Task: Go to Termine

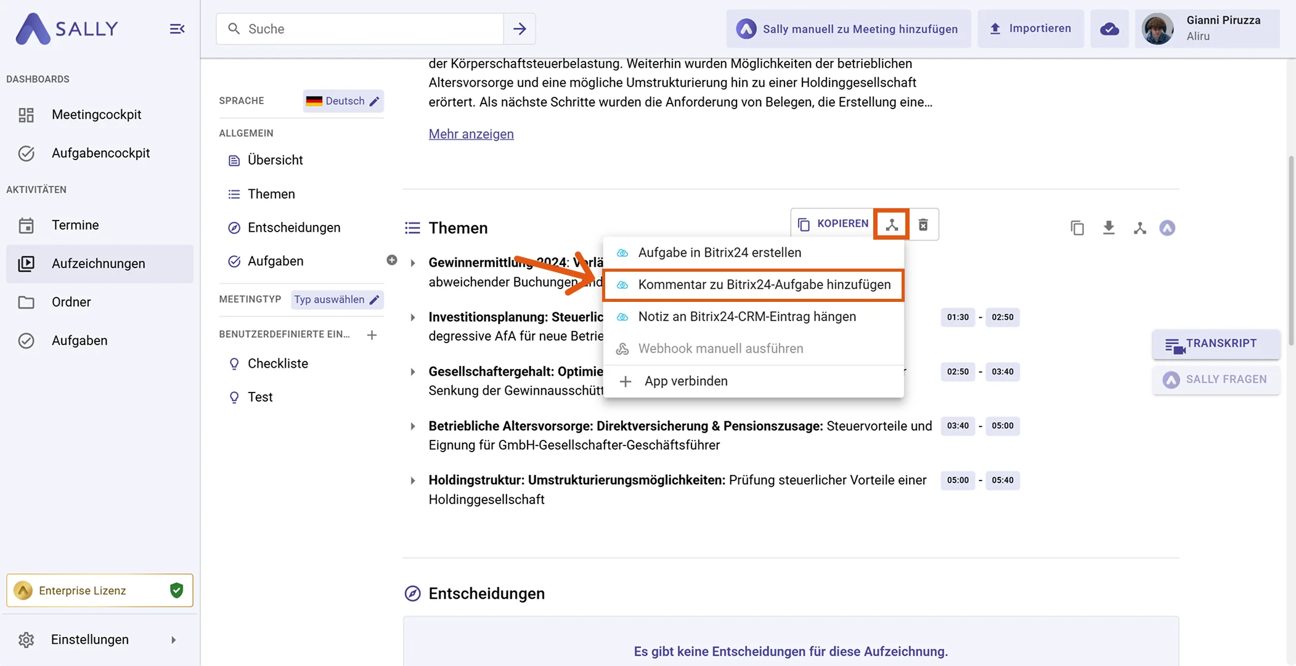Action: pos(100,225)
